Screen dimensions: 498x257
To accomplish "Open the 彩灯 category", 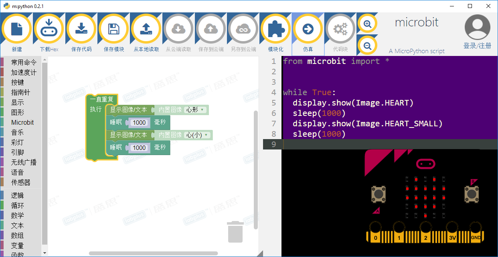I will click(18, 142).
